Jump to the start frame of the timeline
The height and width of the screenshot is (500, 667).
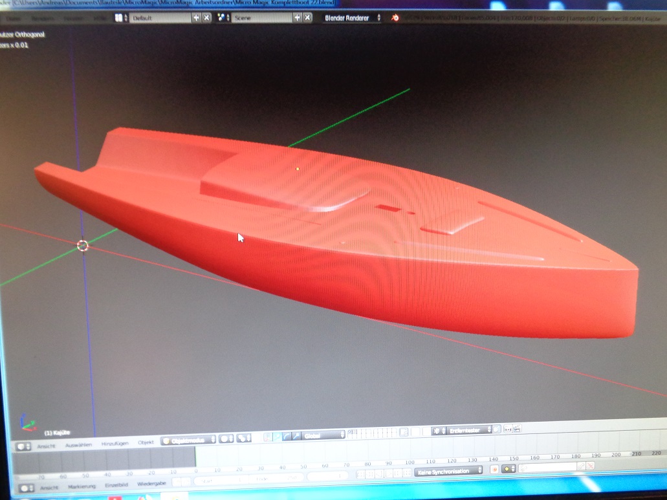pos(360,474)
